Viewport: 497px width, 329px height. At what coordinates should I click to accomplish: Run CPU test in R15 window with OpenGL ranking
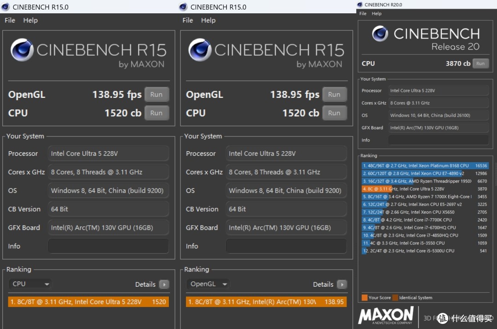pos(335,113)
